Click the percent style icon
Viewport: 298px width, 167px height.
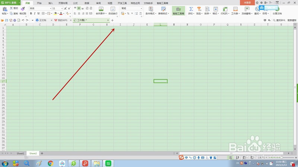[x=128, y=13]
